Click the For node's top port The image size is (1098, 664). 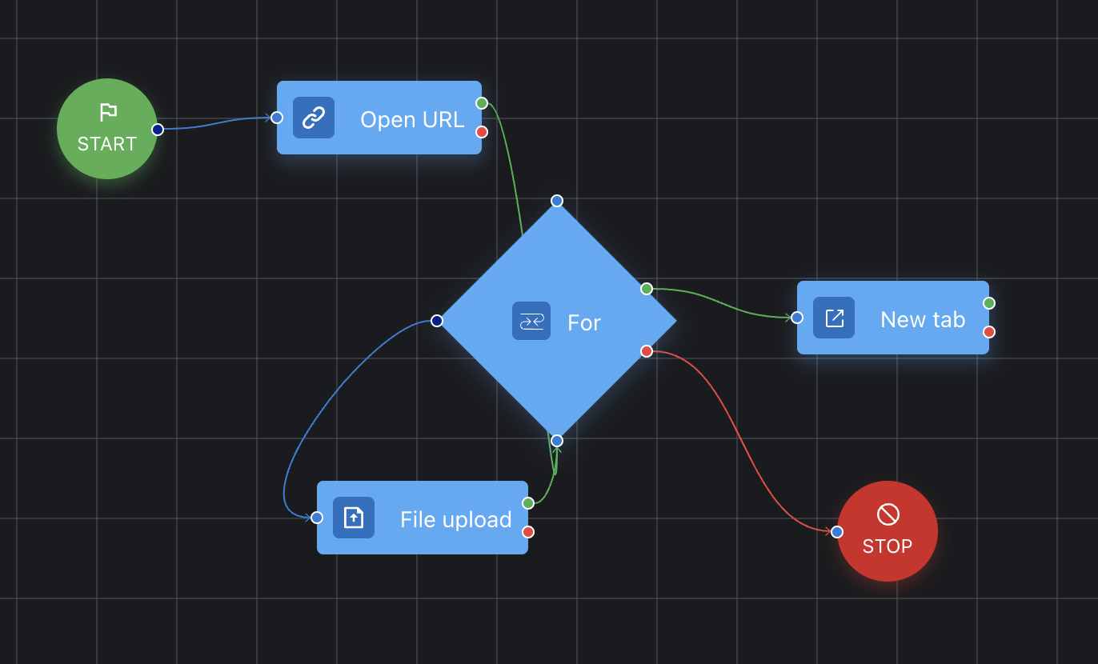coord(557,201)
